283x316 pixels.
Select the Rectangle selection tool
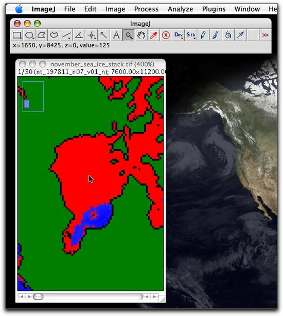point(17,35)
